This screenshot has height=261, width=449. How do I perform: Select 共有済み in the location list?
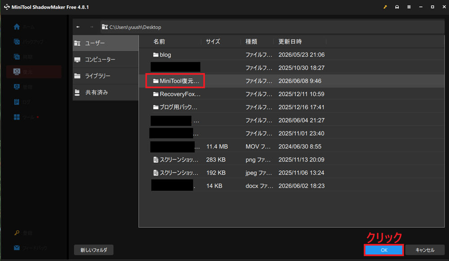(x=106, y=93)
